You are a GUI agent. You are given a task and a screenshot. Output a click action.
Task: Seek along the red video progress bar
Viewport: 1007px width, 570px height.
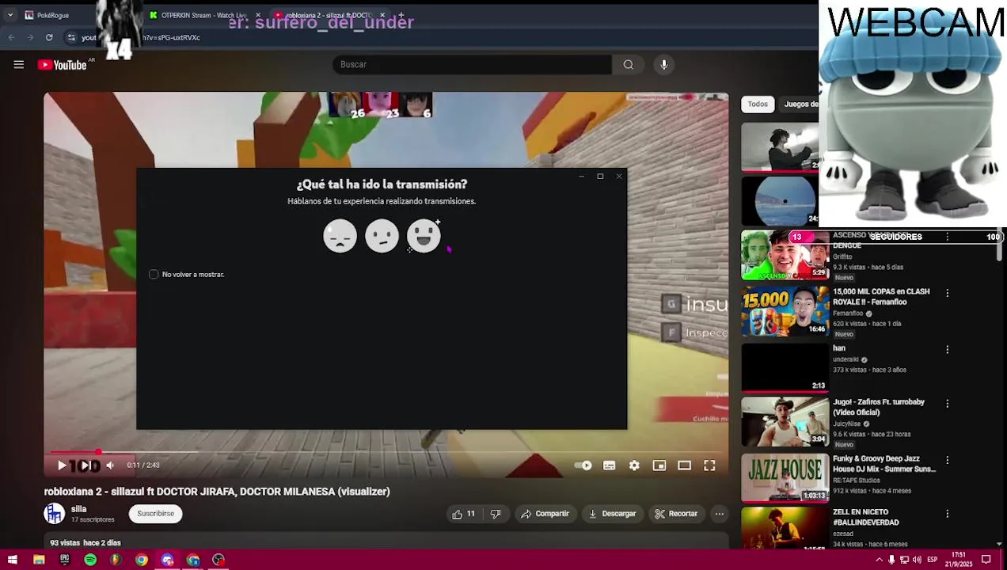point(386,452)
